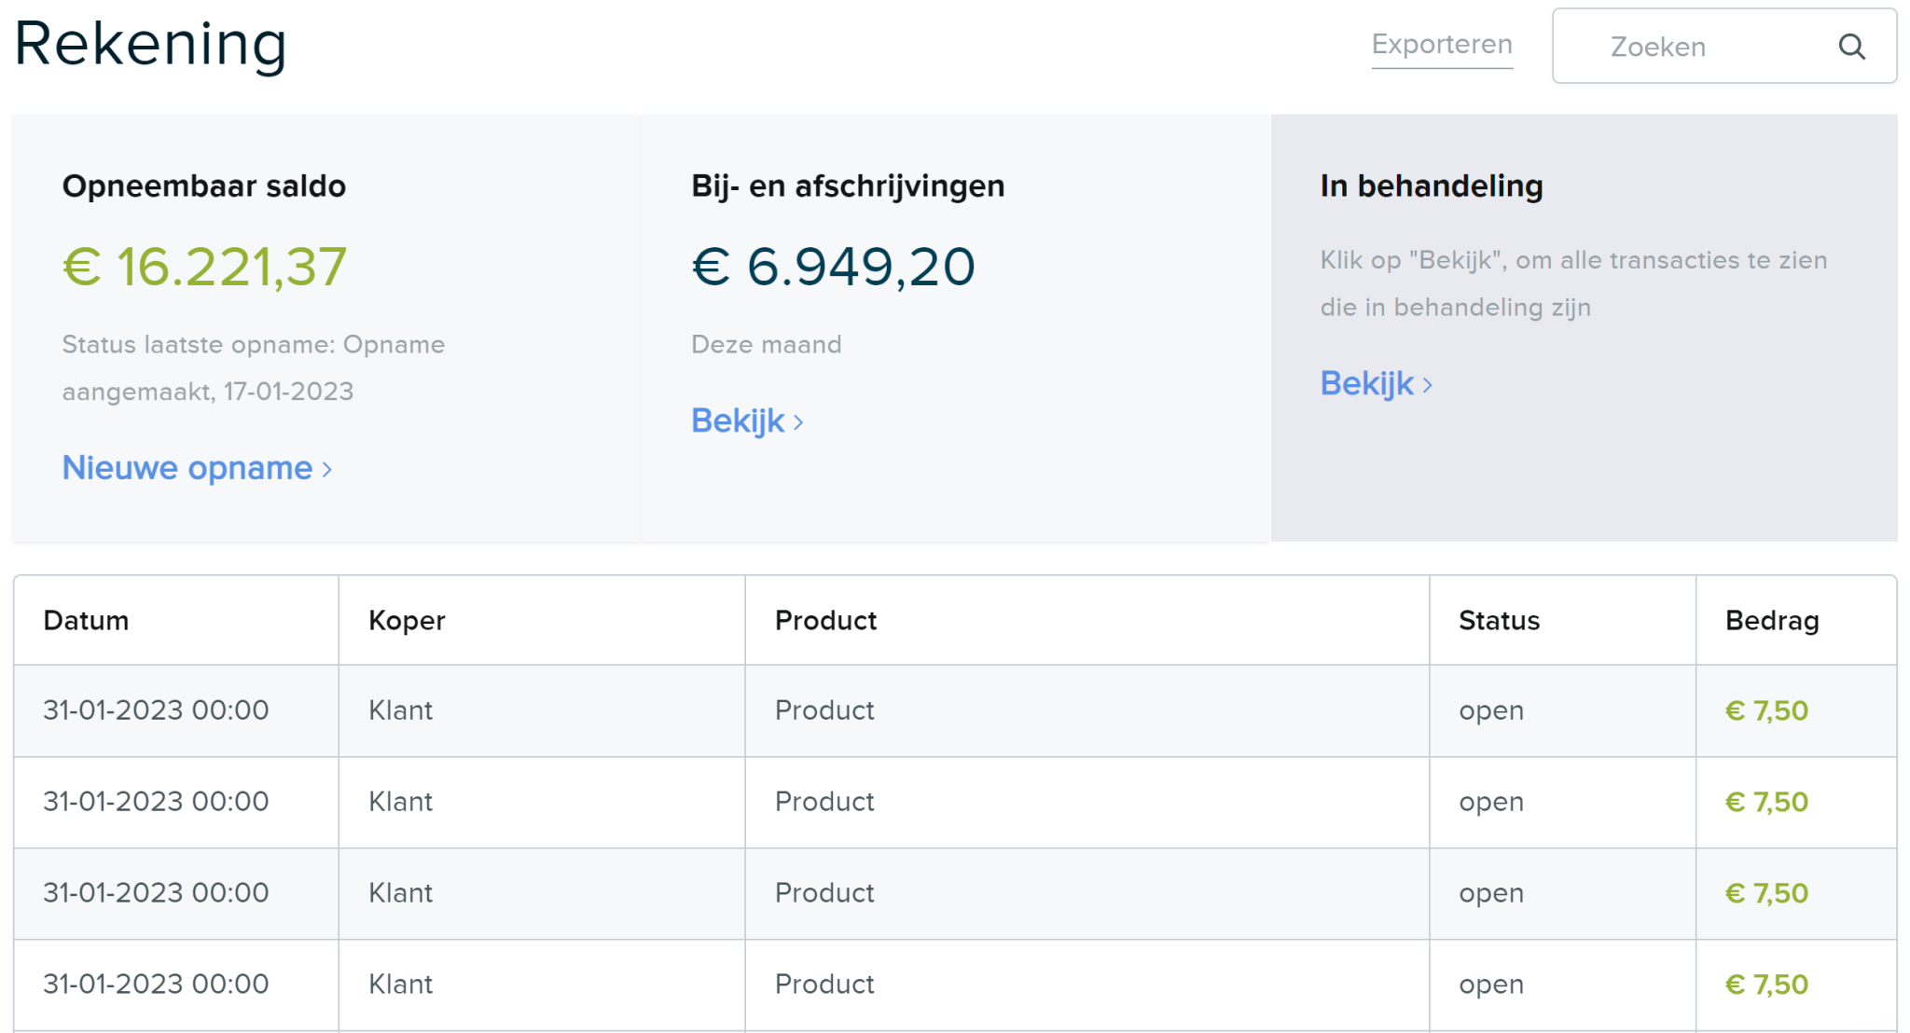This screenshot has height=1033, width=1910.
Task: Select the Product column header
Action: (x=824, y=620)
